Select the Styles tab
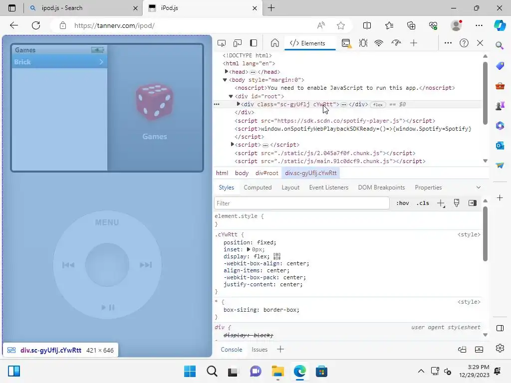 tap(226, 188)
